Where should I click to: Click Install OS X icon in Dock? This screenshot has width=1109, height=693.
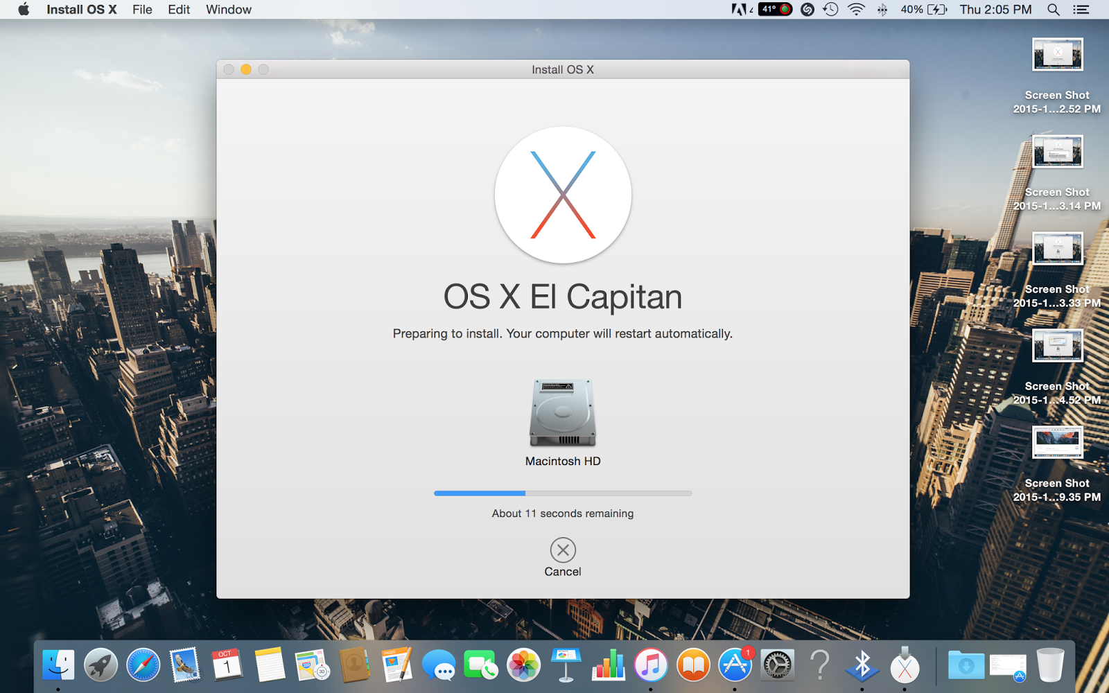point(905,665)
